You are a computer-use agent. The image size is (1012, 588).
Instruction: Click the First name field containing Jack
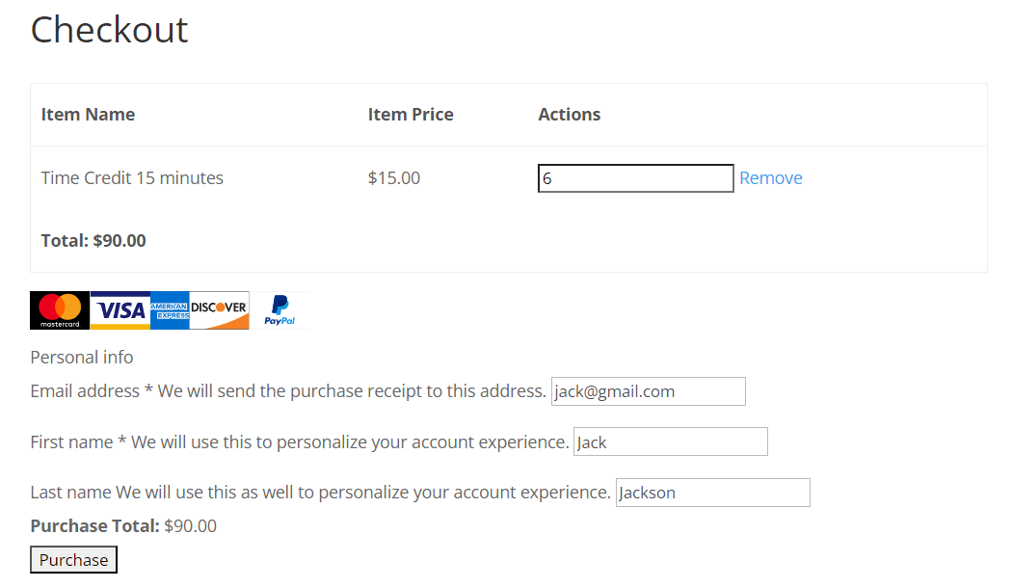tap(670, 442)
